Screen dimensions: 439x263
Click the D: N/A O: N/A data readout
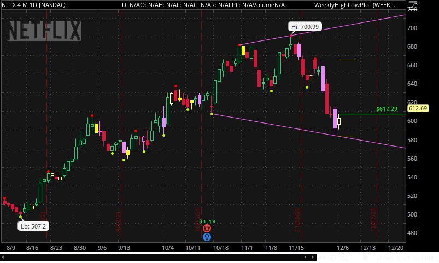[203, 5]
